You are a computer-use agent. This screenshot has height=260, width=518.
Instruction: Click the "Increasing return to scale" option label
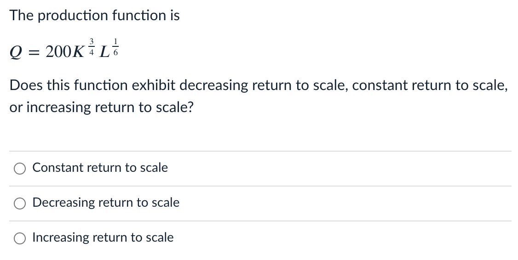coord(103,237)
